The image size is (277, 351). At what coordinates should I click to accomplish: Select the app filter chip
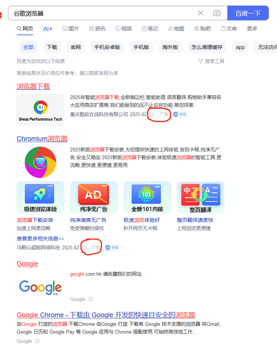coord(240,47)
